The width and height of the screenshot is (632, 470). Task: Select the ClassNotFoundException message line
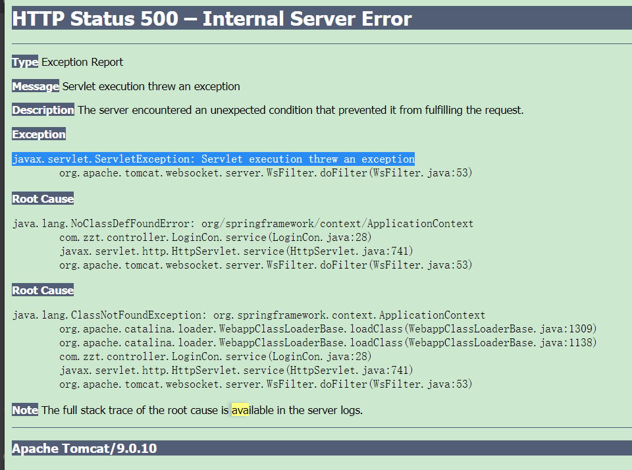[249, 315]
